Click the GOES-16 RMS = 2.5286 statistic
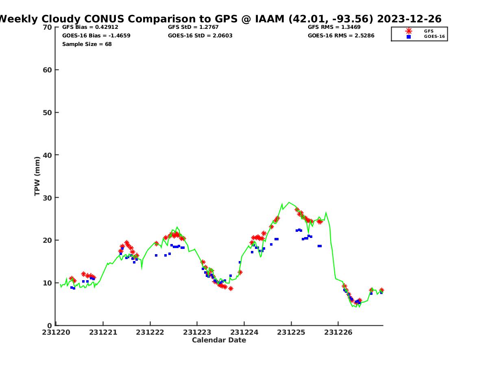488x366 pixels. point(341,36)
